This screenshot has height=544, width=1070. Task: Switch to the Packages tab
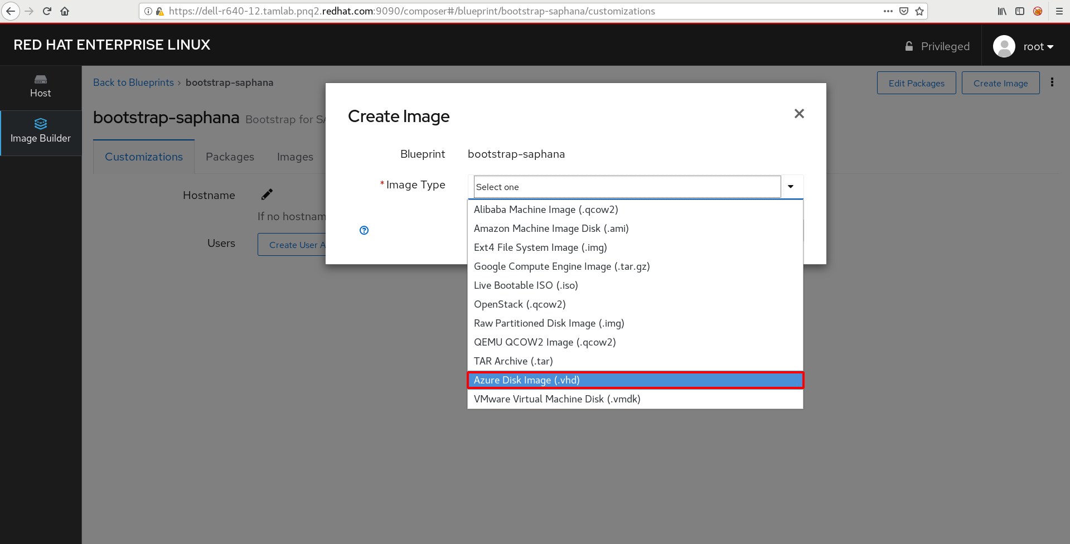[x=230, y=157]
